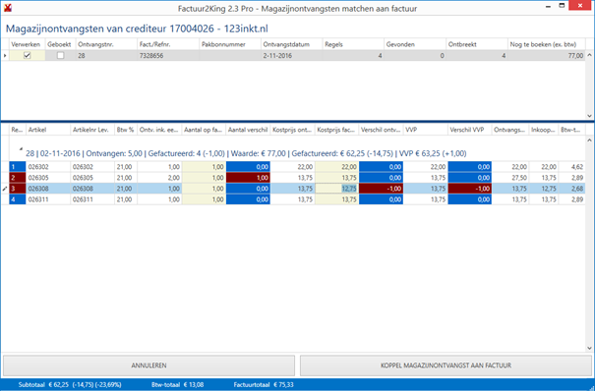Click the red Aantal verschil cell 1,00
Screen dimensions: 595x391
point(248,178)
